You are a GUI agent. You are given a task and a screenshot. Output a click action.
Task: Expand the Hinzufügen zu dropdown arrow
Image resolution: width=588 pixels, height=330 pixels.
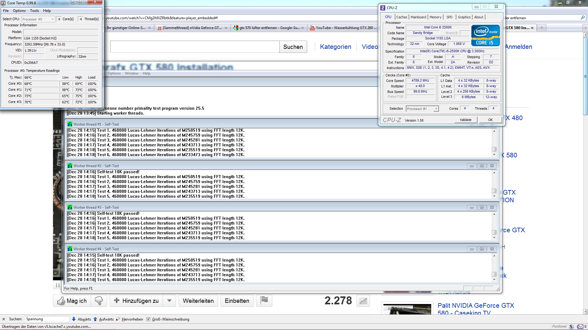(169, 301)
